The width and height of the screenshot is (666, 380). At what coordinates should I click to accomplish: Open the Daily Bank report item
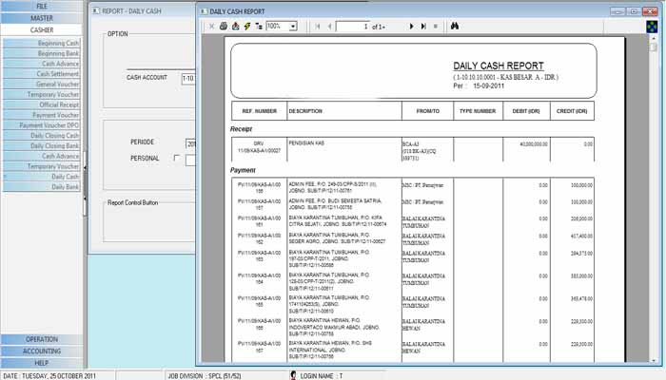pyautogui.click(x=42, y=186)
